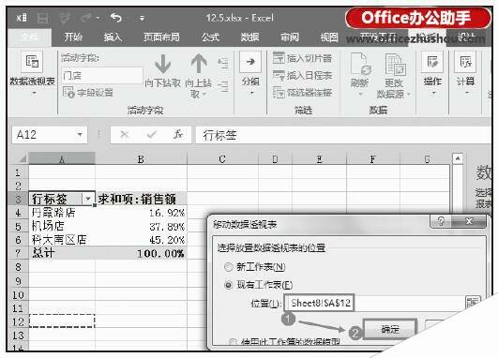Select cell with 16.92%
Screen dimensions: 498x358
click(x=141, y=213)
